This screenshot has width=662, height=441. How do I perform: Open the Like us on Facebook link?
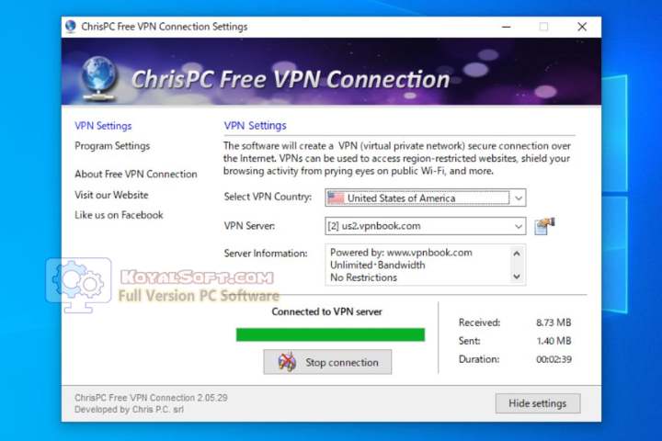click(119, 215)
